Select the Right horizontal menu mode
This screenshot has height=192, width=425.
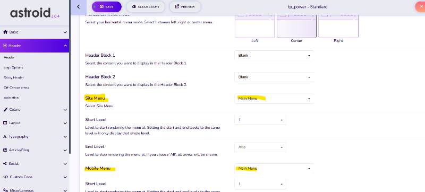pyautogui.click(x=338, y=26)
